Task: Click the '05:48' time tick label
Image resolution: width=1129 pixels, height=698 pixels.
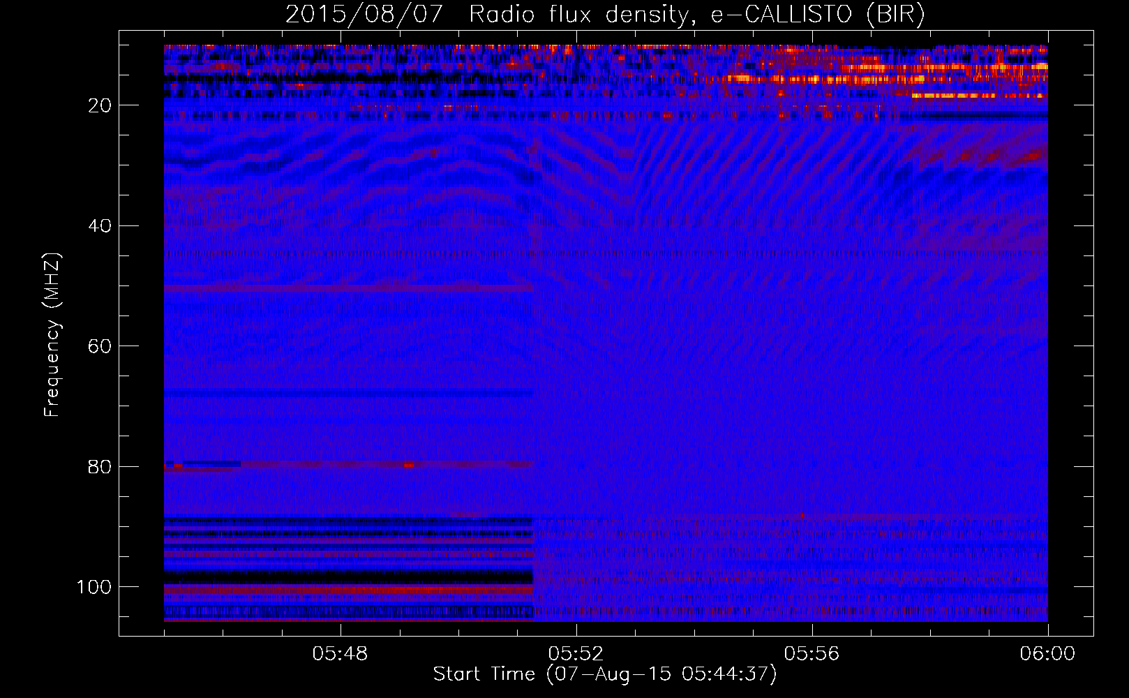Action: click(340, 654)
